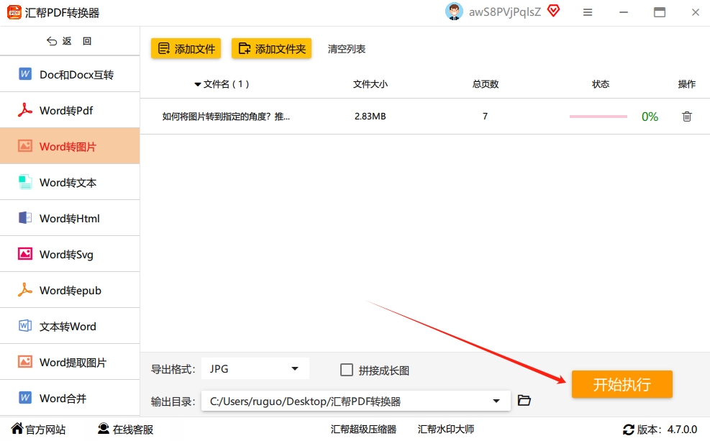Switch to 文本转Word mode

click(x=70, y=326)
